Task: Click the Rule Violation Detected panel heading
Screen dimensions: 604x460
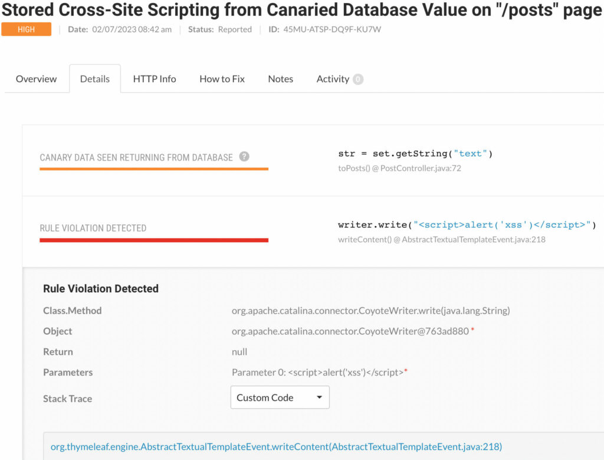Action: pos(101,288)
